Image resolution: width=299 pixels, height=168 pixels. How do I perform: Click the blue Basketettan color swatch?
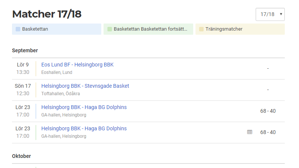click(18, 29)
